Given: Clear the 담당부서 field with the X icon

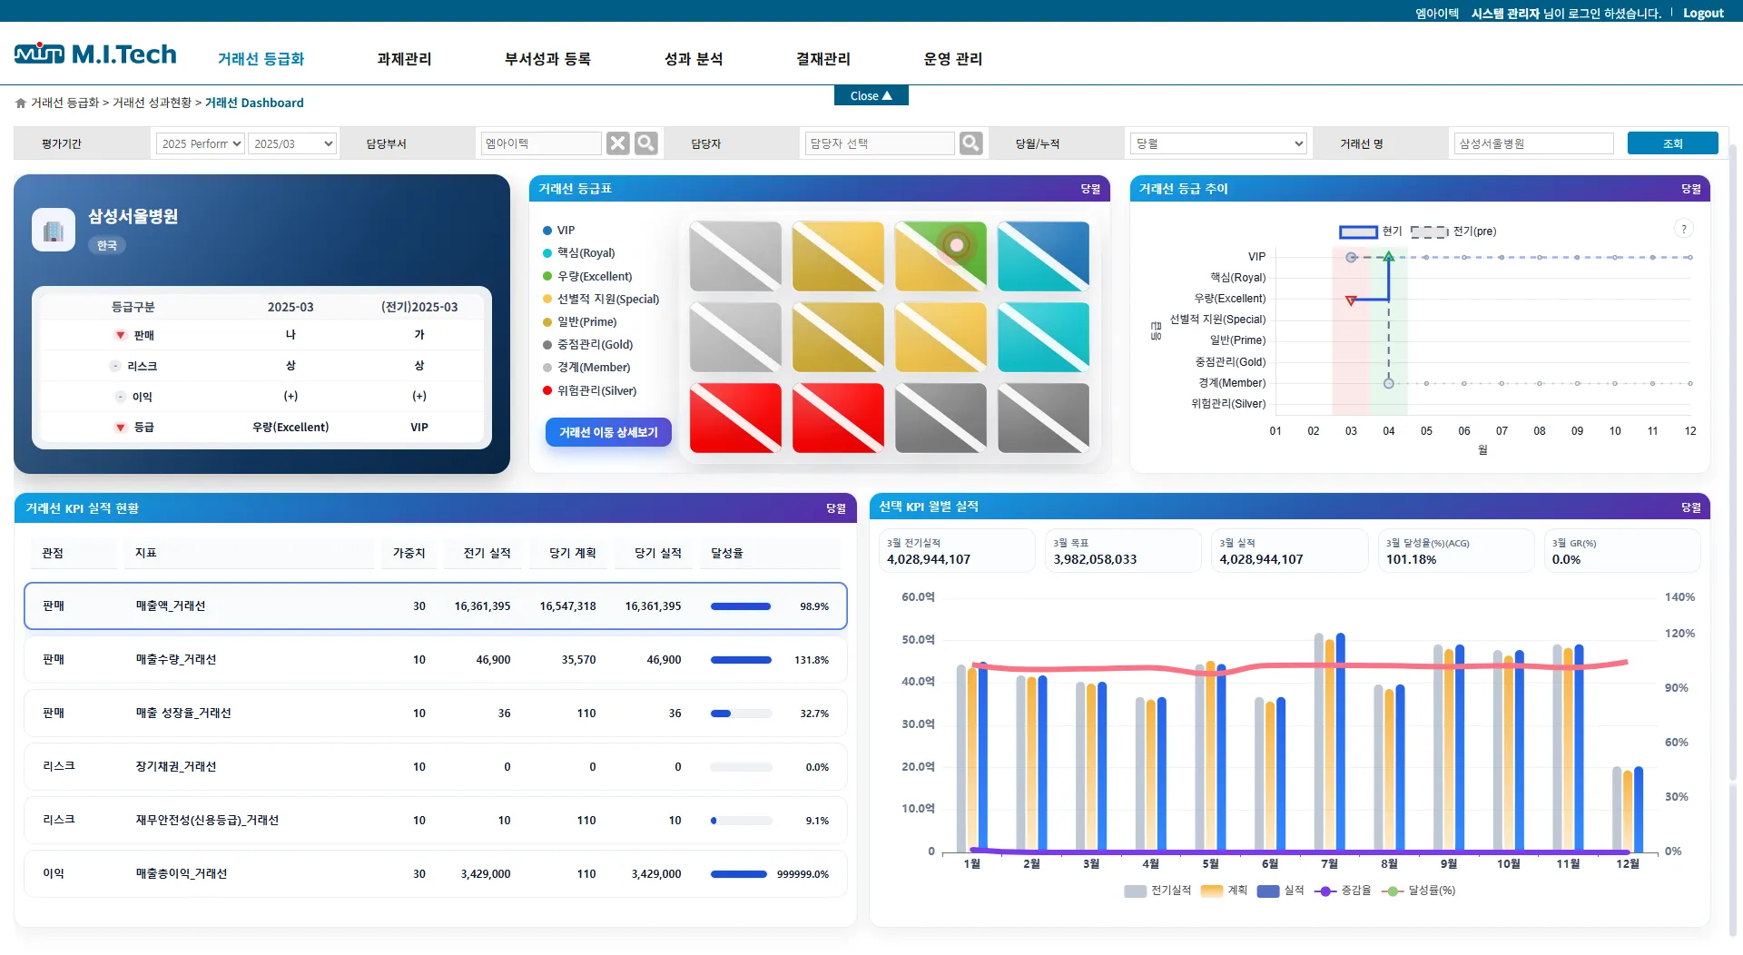Looking at the screenshot, I should pos(618,143).
